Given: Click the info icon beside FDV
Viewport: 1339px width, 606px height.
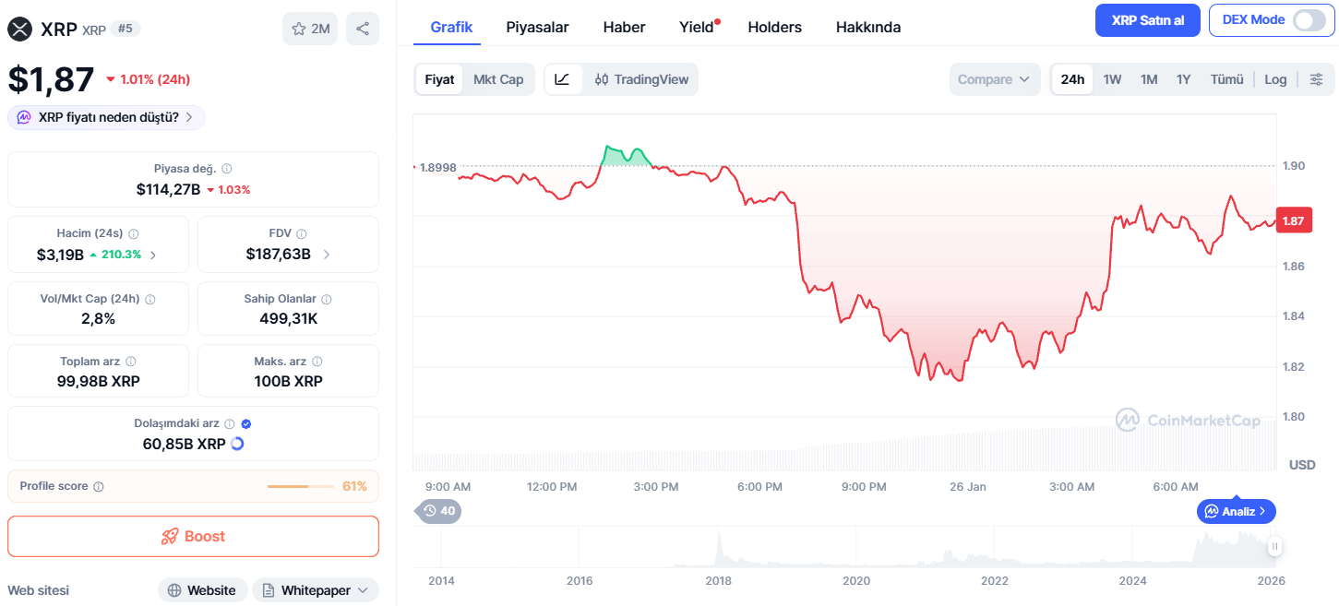Looking at the screenshot, I should (302, 234).
